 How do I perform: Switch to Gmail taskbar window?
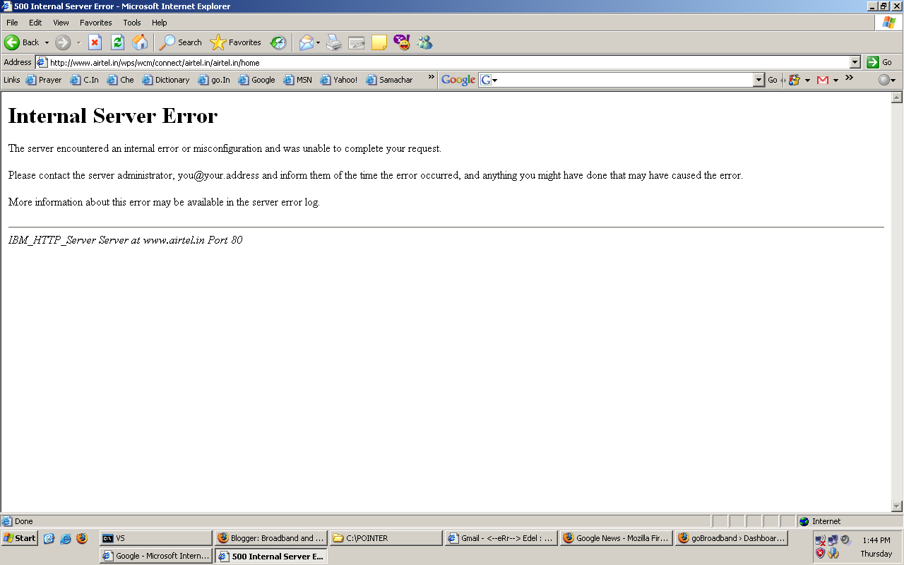coord(501,538)
